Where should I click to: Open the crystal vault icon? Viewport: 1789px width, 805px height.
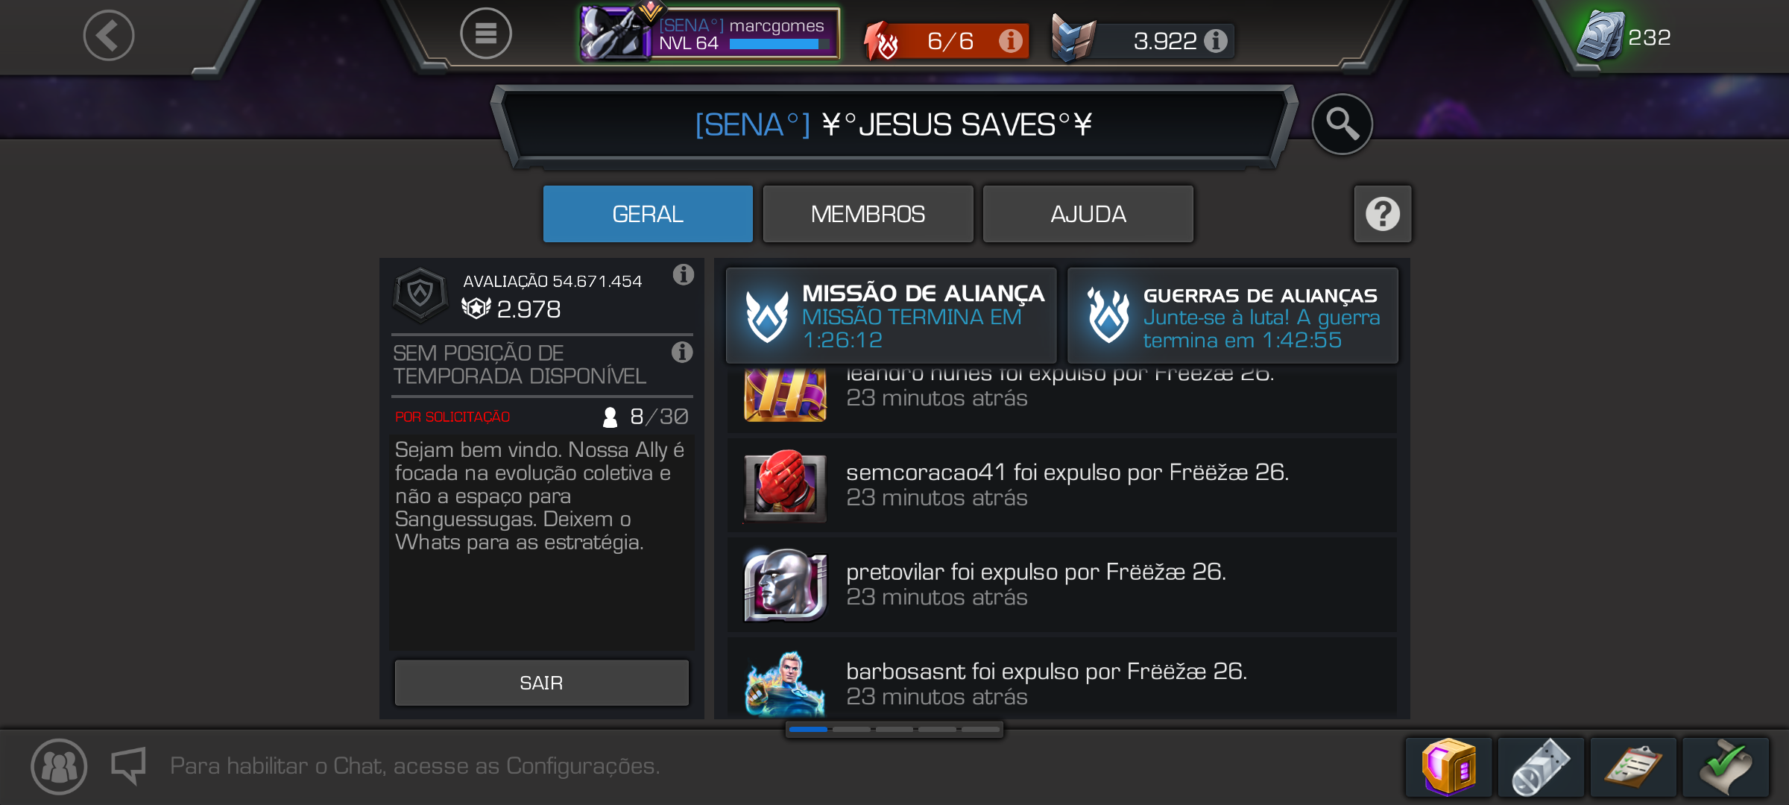coord(1449,767)
